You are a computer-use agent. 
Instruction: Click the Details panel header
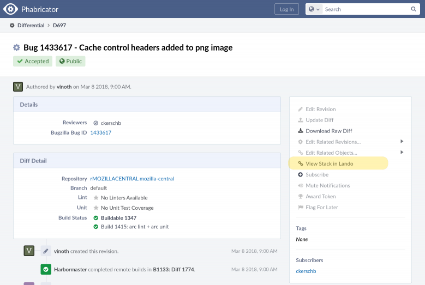coord(147,105)
